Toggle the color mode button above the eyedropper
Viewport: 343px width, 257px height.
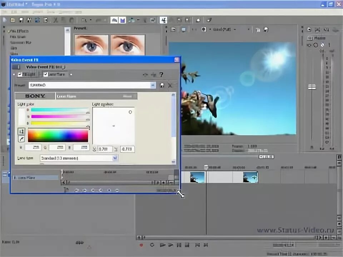(x=21, y=131)
